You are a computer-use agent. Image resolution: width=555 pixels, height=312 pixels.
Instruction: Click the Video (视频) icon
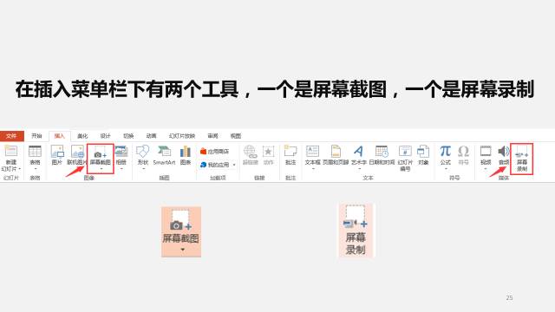pyautogui.click(x=486, y=151)
